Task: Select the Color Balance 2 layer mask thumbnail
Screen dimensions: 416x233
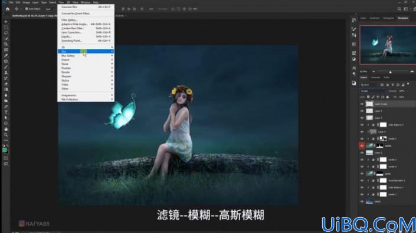Action: 383,125
